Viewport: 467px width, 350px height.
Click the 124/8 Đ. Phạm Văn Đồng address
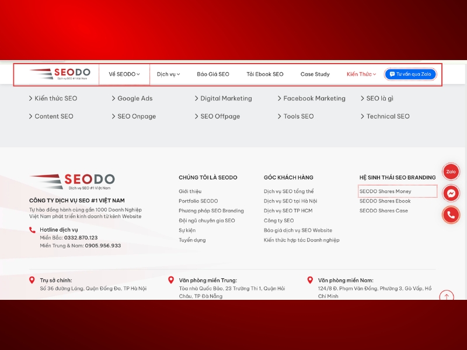tap(375, 292)
